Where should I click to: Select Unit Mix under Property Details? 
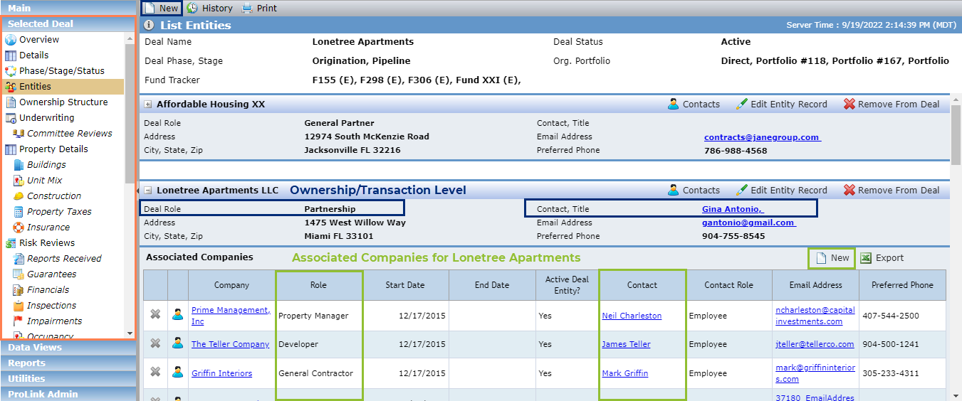44,180
